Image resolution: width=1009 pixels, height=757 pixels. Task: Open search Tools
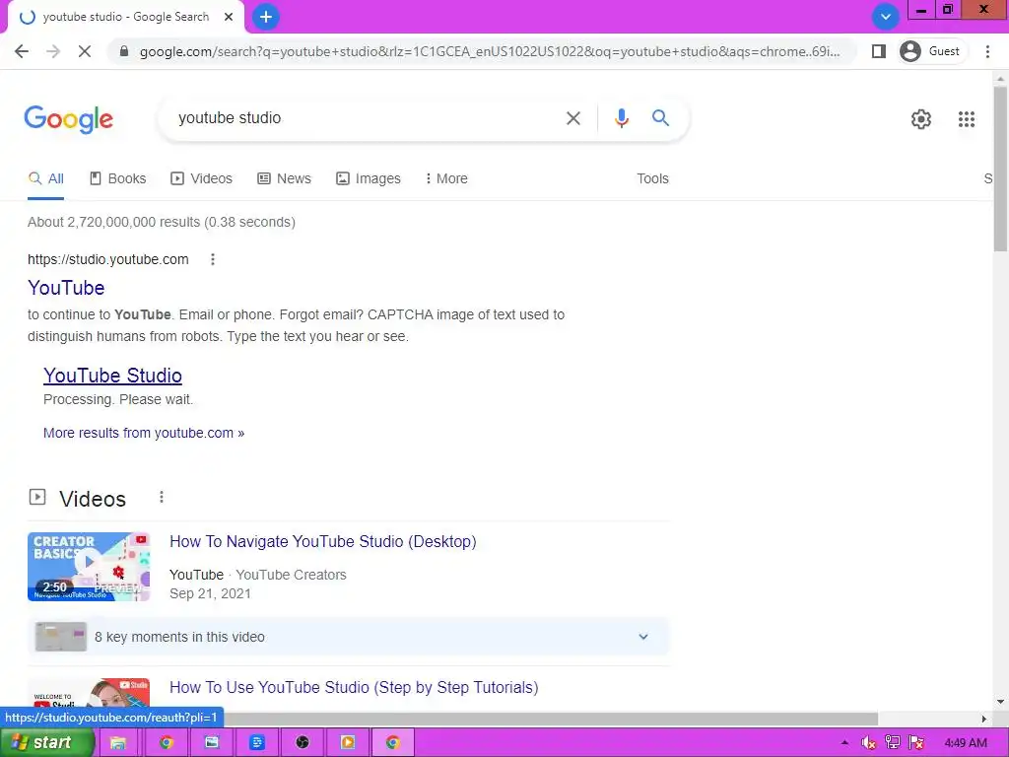point(652,179)
